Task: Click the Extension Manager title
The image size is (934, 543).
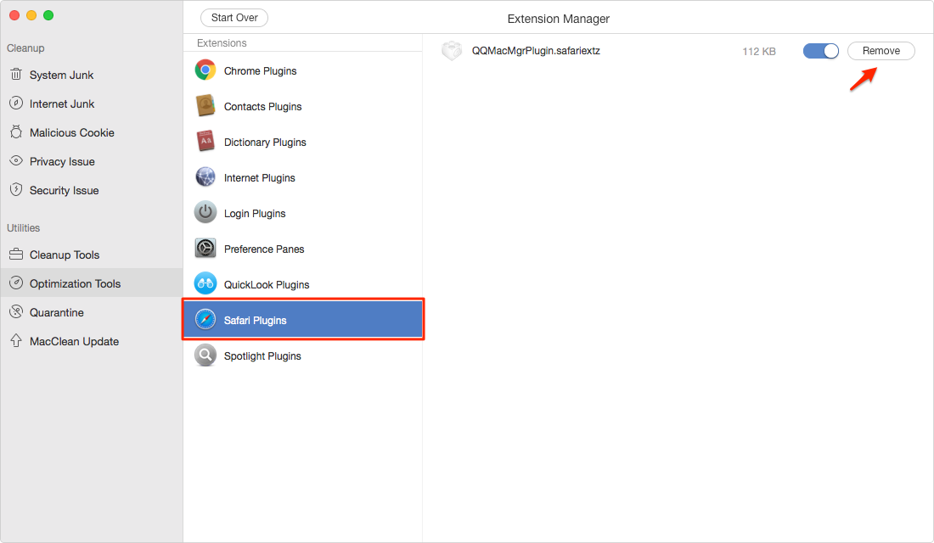Action: [x=558, y=19]
